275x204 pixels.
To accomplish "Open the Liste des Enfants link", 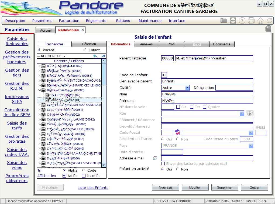I will (93, 188).
